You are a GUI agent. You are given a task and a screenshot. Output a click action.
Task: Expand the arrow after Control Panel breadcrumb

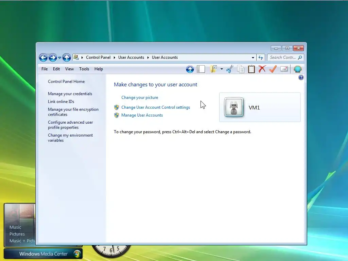pos(115,57)
